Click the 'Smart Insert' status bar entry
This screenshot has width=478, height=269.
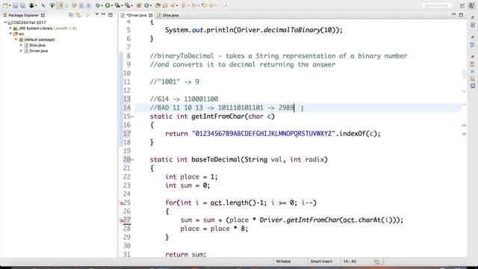[321, 262]
